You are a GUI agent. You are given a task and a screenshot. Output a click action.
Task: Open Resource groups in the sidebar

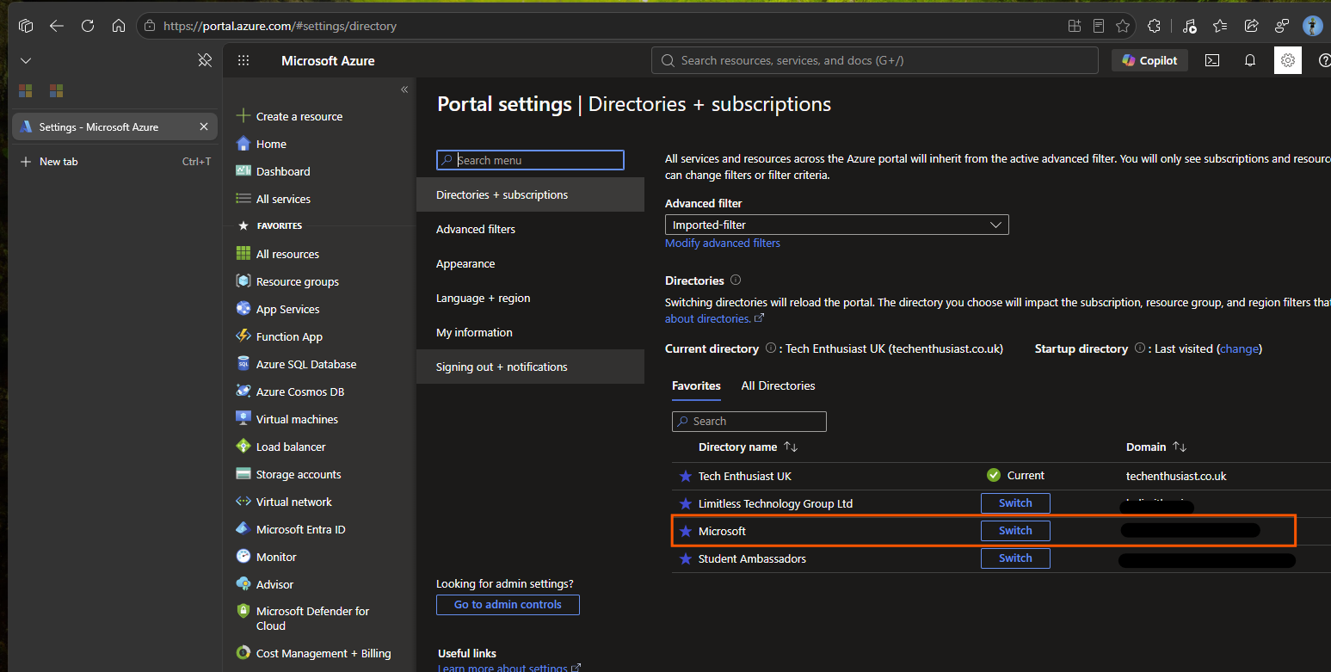point(287,281)
